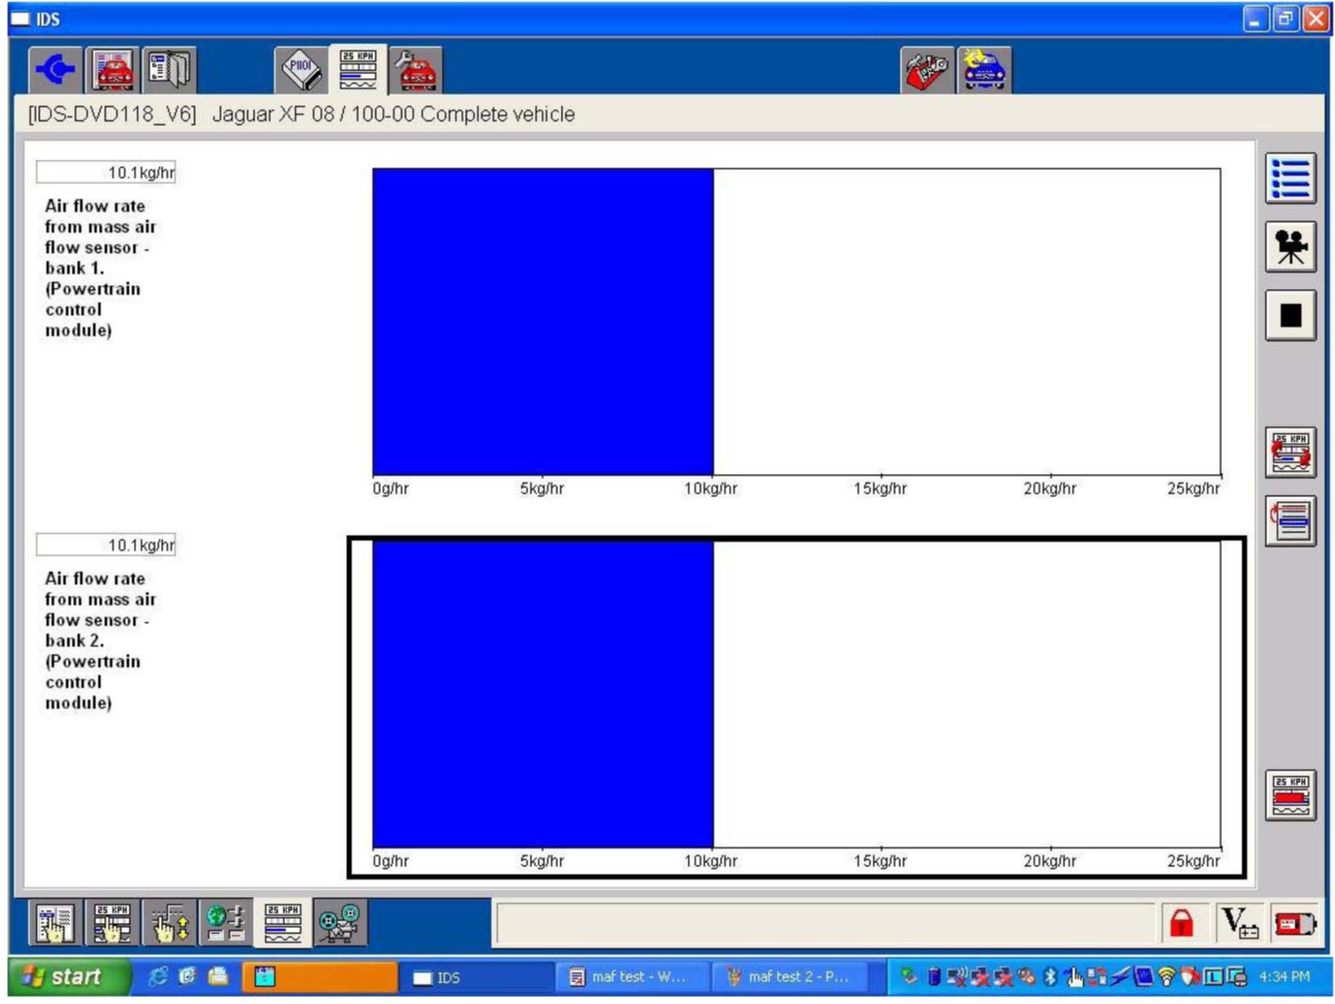Open the film reel playback icon
Image resolution: width=1335 pixels, height=1004 pixels.
point(340,923)
